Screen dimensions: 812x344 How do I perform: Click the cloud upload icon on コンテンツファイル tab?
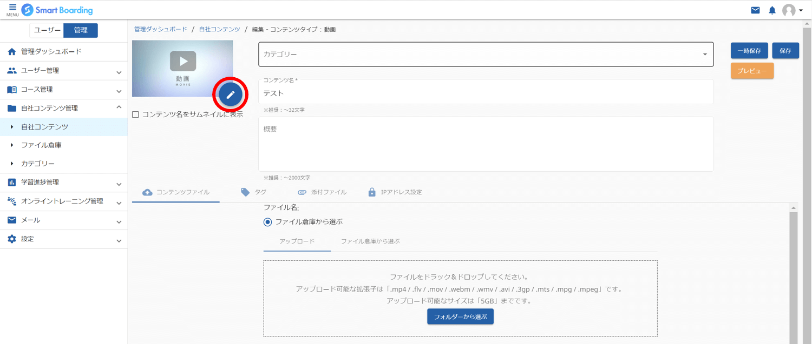[x=147, y=192]
